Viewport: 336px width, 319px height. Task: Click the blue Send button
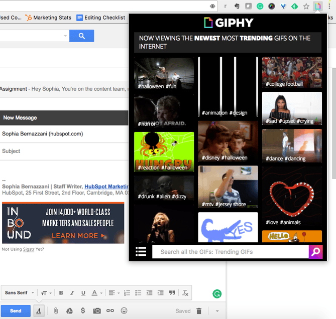tap(16, 311)
